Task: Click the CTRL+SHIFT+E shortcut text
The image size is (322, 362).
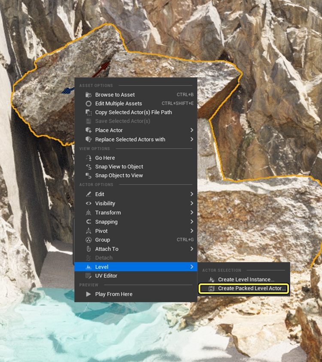Action: click(177, 103)
